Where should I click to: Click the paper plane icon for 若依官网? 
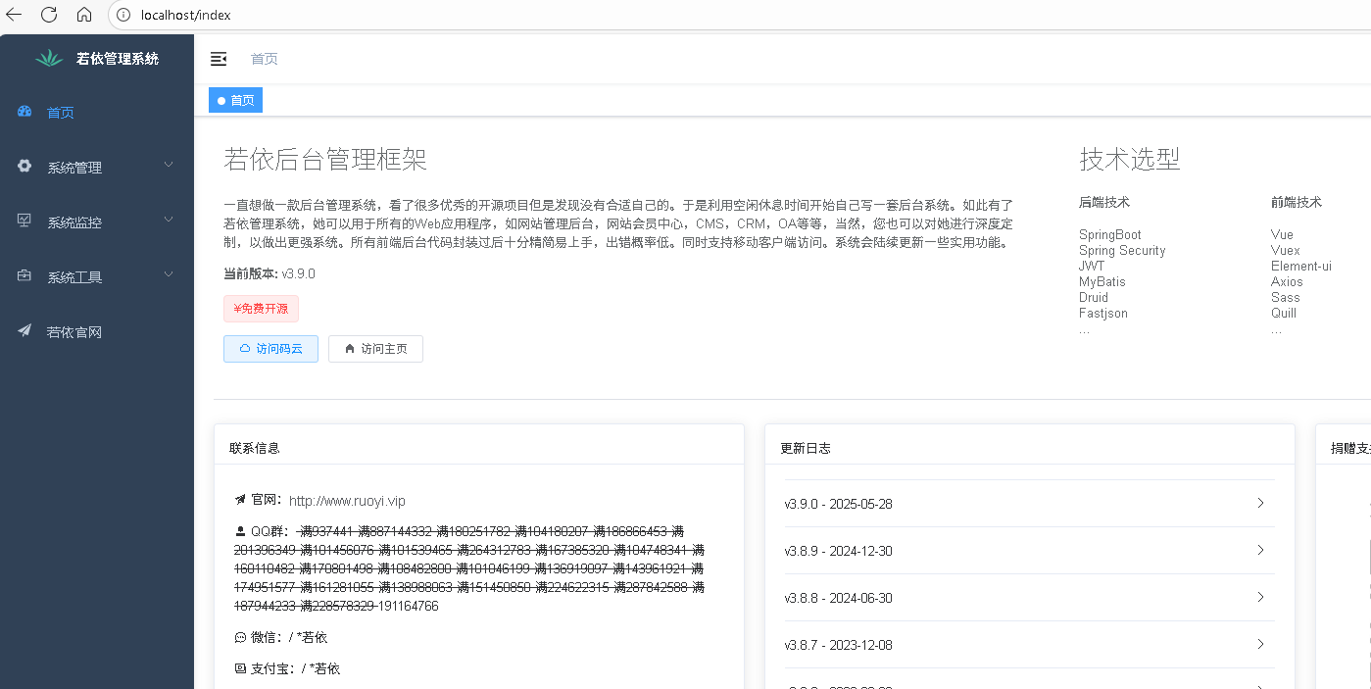pyautogui.click(x=25, y=331)
